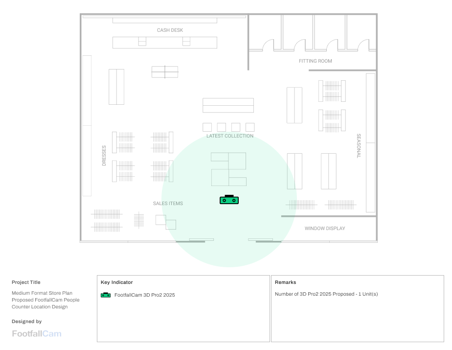The image size is (452, 350).
Task: Click the vertical SEASONAL label
Action: [358, 146]
